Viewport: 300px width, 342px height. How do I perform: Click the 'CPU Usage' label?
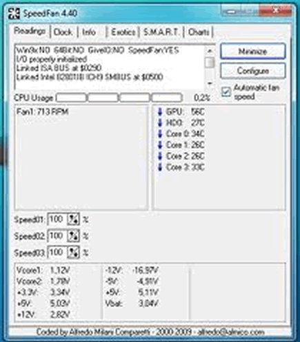[33, 98]
